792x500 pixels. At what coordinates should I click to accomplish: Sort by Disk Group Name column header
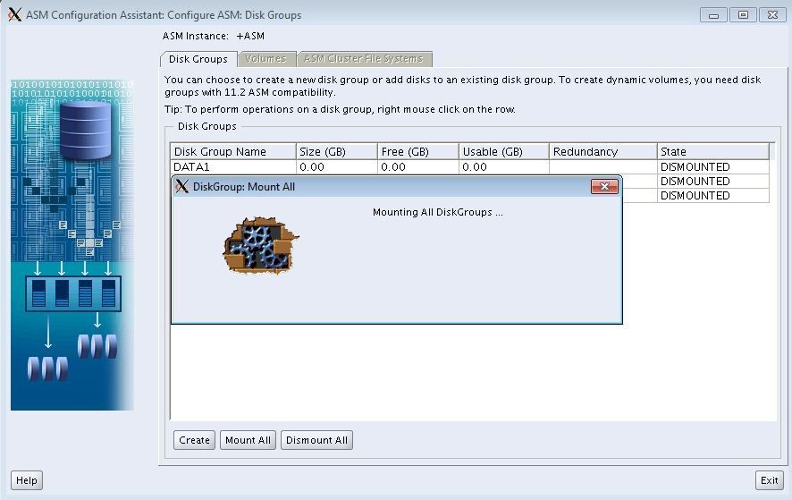232,152
